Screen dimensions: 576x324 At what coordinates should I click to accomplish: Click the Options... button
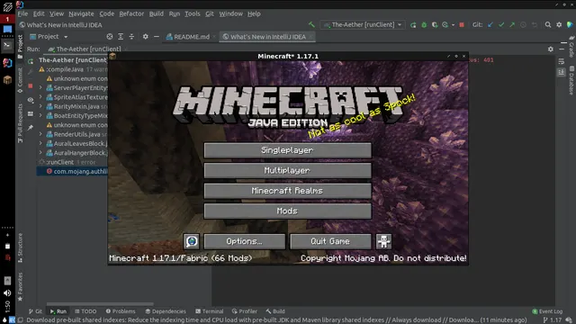pyautogui.click(x=244, y=241)
